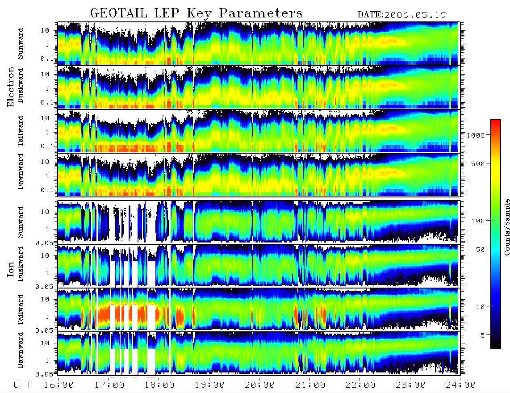The width and height of the screenshot is (510, 393).
Task: Click the Electron Sunward spectrogram panel
Action: 259,43
